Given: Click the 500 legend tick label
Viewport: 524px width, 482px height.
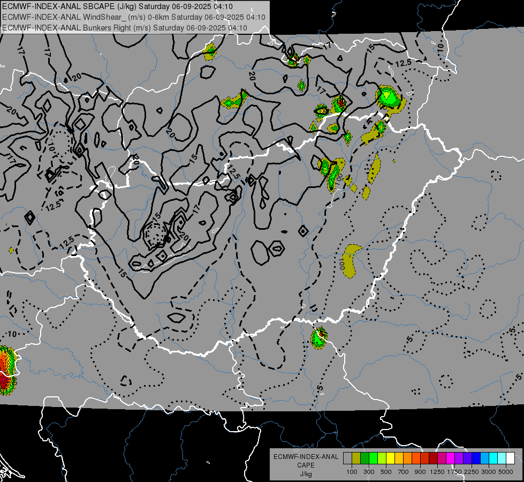Looking at the screenshot, I should coord(386,472).
